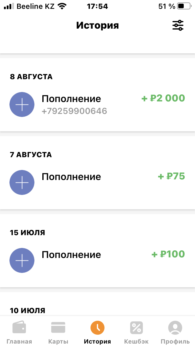Screen dimensions: 195x346
Task: Go to the Кешбэк tab label
Action: pyautogui.click(x=136, y=341)
